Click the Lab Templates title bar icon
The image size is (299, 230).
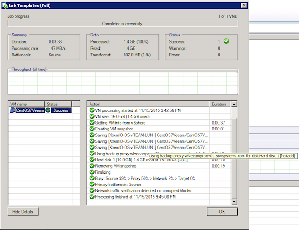pyautogui.click(x=5, y=5)
